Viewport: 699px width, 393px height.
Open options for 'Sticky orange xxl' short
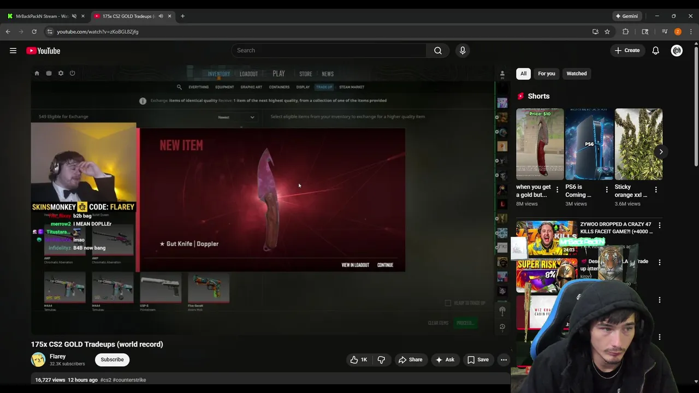click(656, 190)
